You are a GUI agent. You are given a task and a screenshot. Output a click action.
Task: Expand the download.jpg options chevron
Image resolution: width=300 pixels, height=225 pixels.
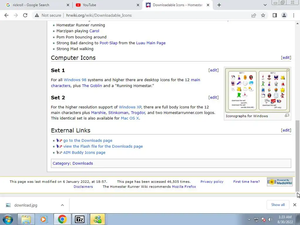[x=62, y=205]
